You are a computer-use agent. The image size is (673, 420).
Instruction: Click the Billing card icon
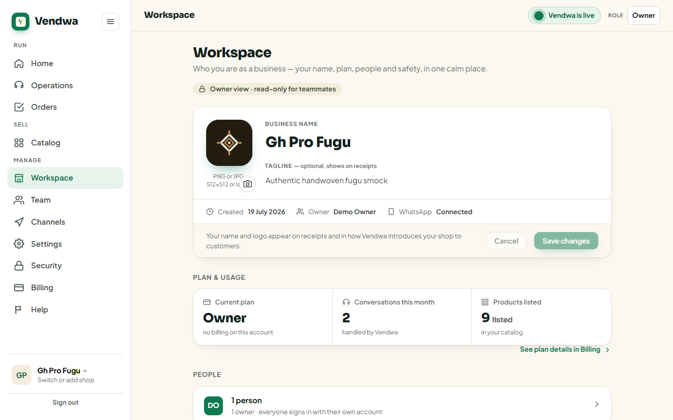click(19, 288)
